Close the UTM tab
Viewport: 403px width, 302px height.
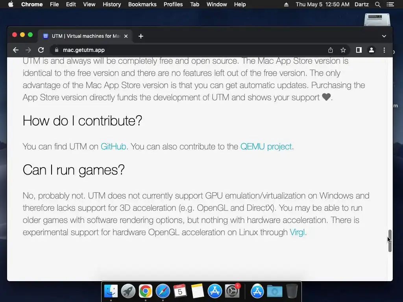coord(126,36)
